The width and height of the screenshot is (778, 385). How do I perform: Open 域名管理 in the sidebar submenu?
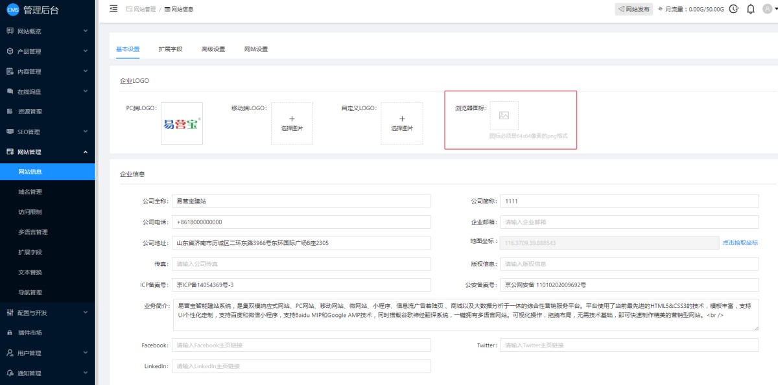click(x=30, y=192)
